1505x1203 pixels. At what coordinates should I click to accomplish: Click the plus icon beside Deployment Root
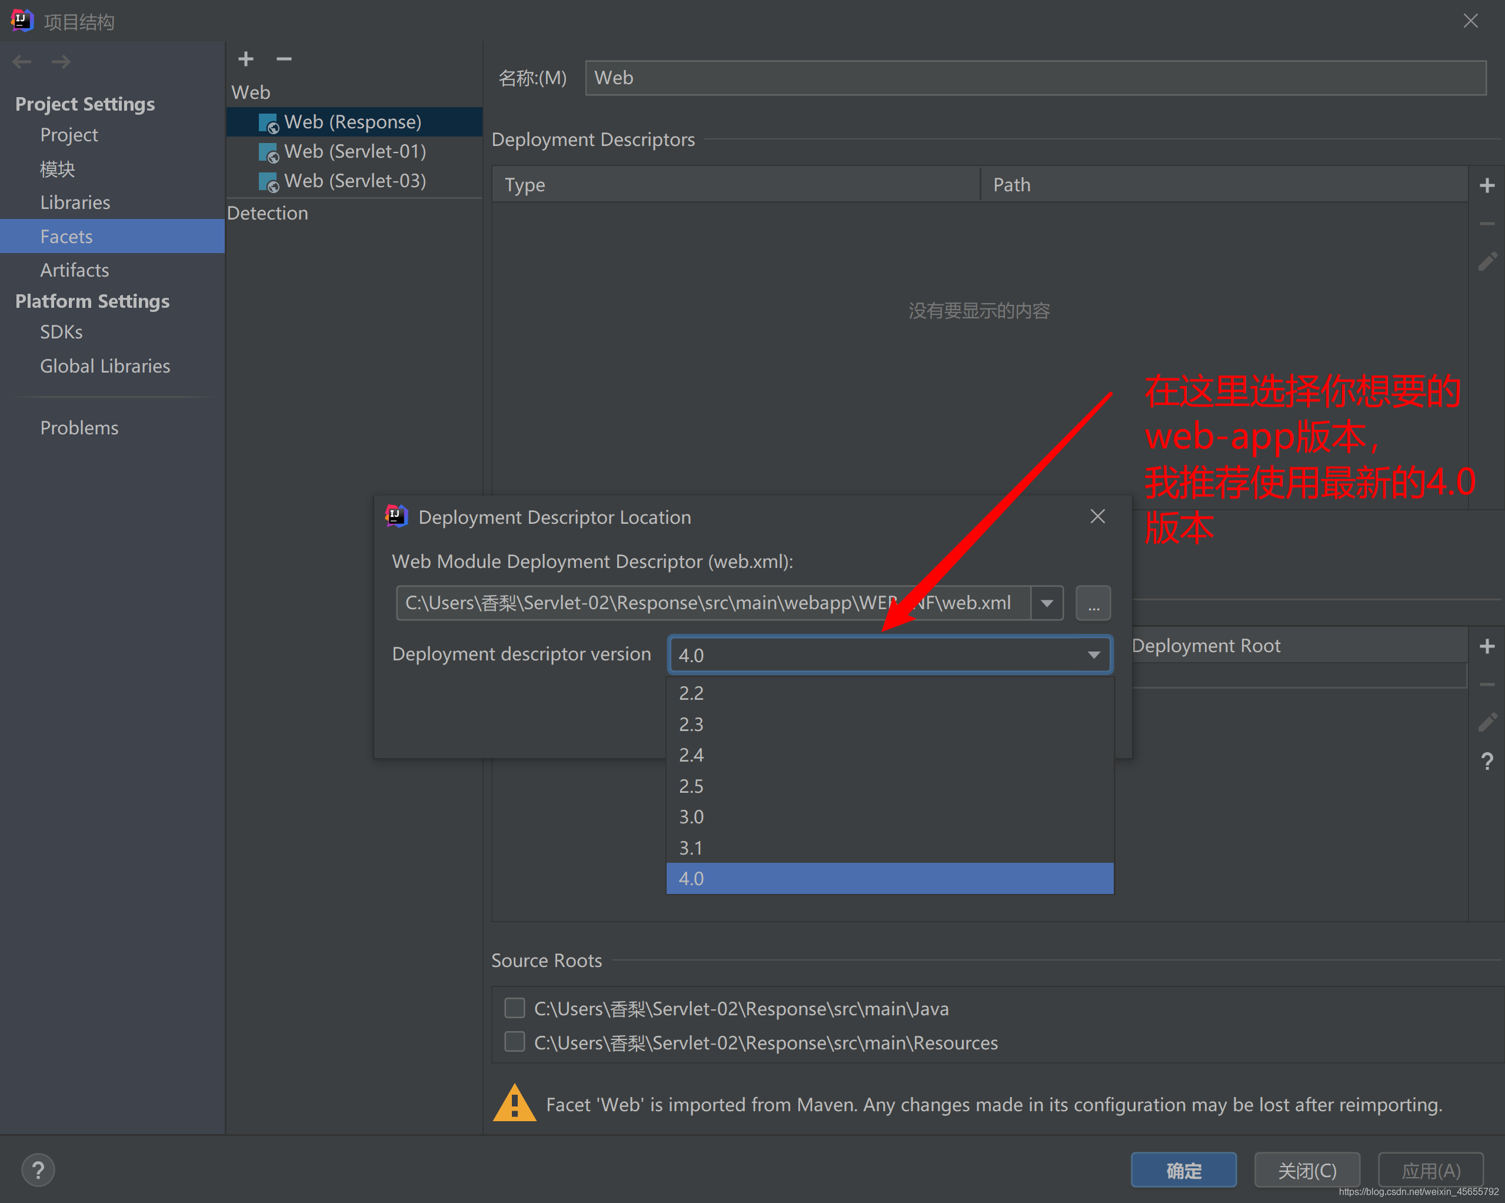[x=1487, y=647]
